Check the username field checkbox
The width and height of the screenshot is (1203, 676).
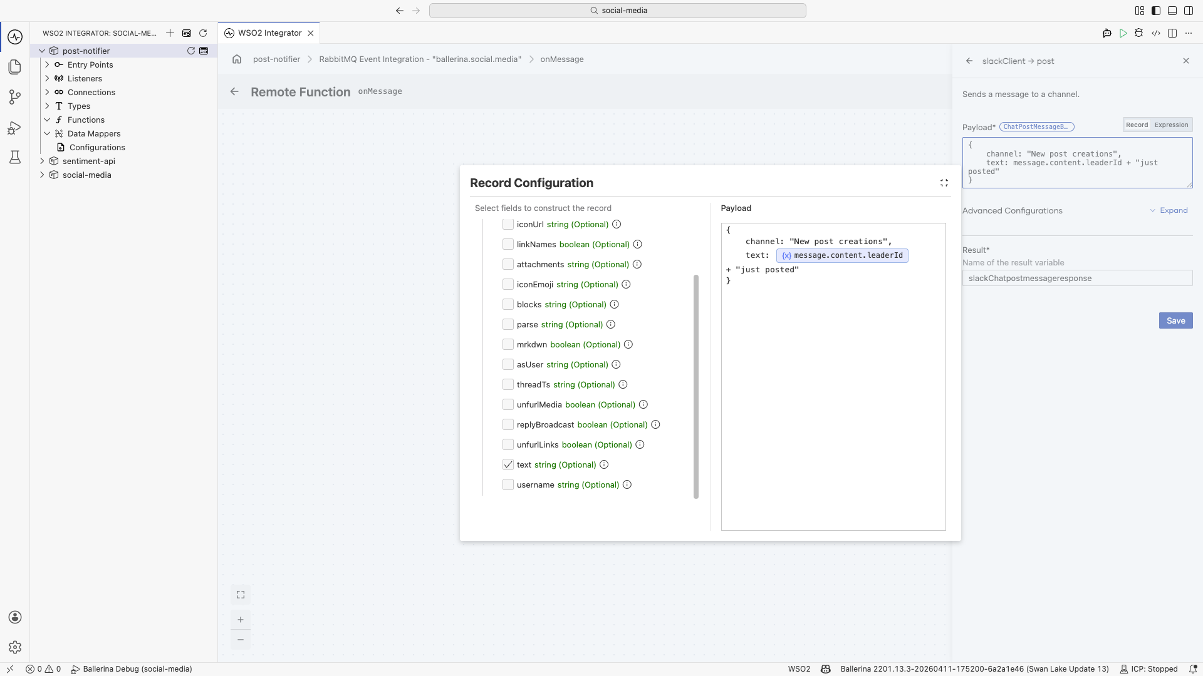508,484
